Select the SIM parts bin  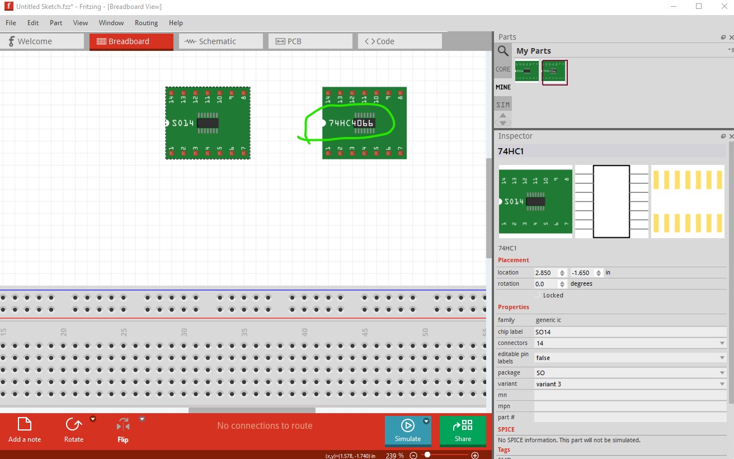click(503, 105)
